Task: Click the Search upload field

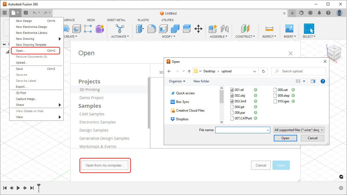Action: [298, 71]
